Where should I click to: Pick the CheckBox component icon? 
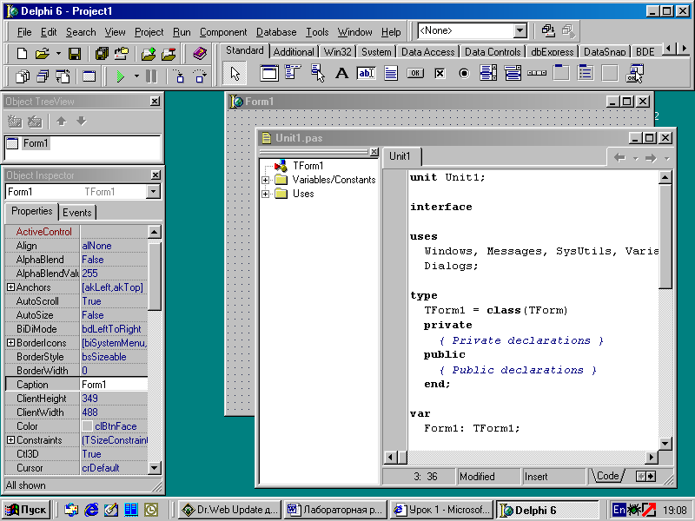coord(440,73)
